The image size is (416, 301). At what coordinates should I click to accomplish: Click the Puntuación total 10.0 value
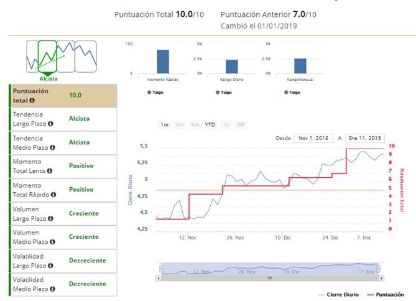point(75,95)
